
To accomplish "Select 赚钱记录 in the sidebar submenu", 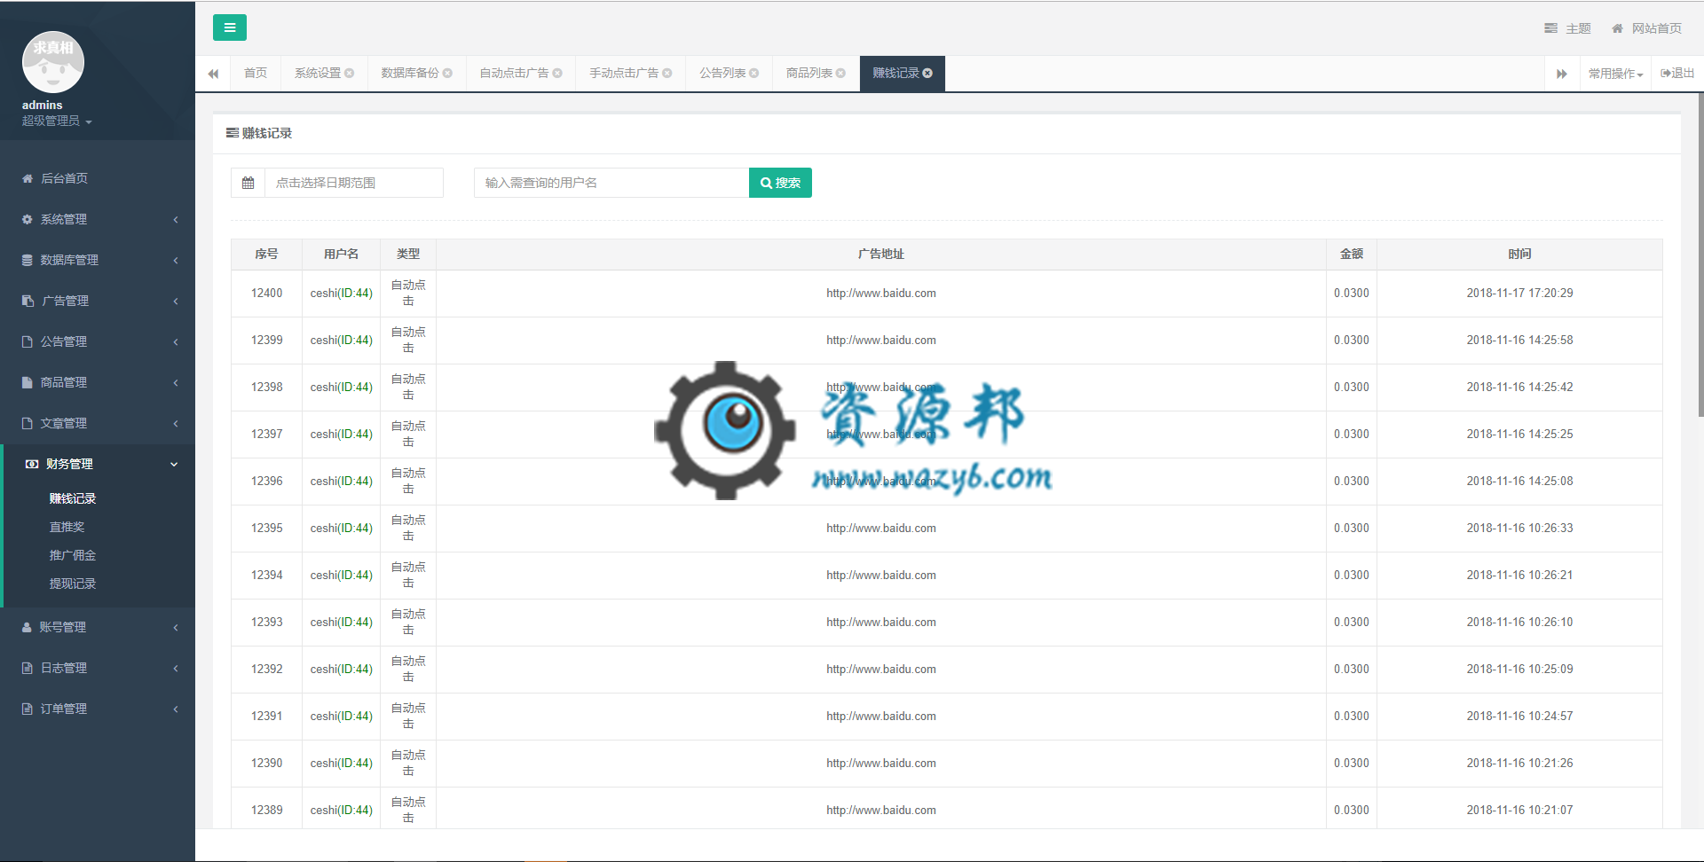I will point(73,498).
